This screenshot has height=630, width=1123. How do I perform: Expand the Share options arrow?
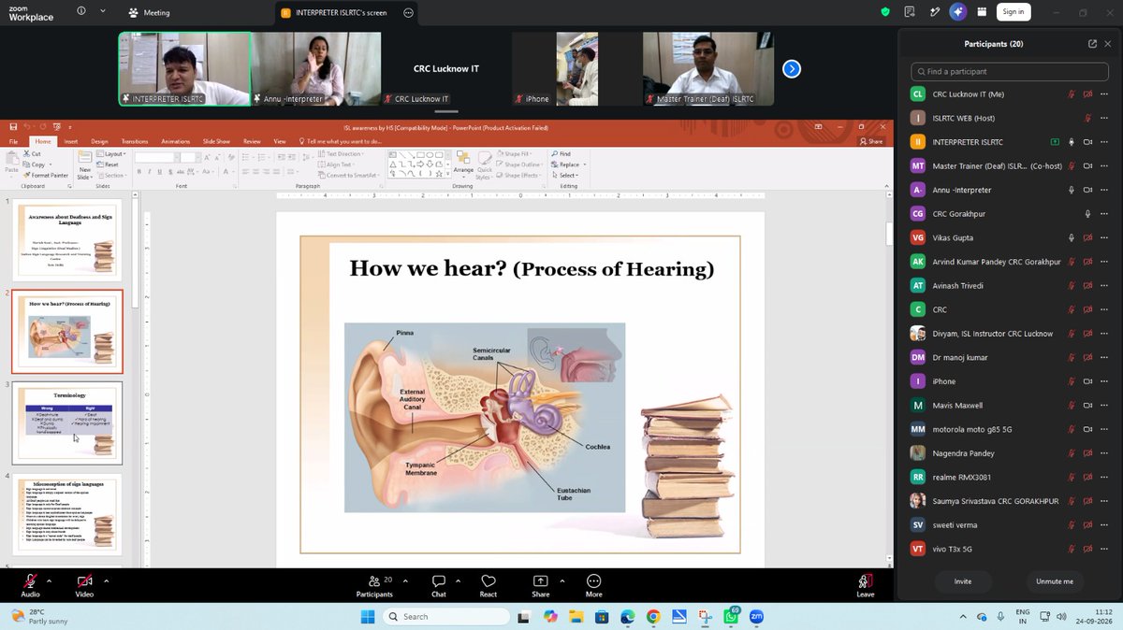[561, 580]
